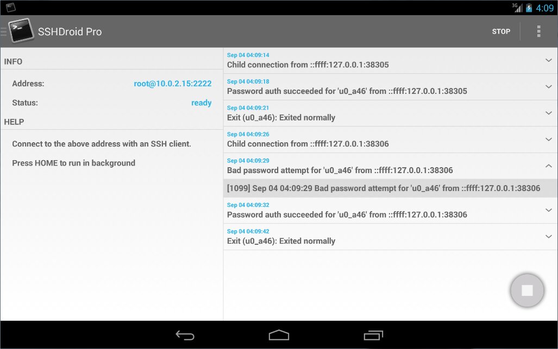
Task: Tap the 4:09 clock in status bar
Action: 545,8
